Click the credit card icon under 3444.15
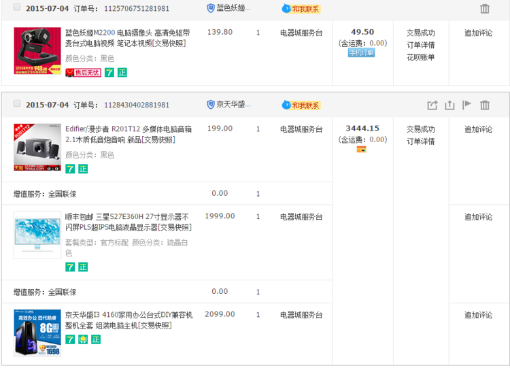Screen dimensions: 510x368 click(361, 150)
